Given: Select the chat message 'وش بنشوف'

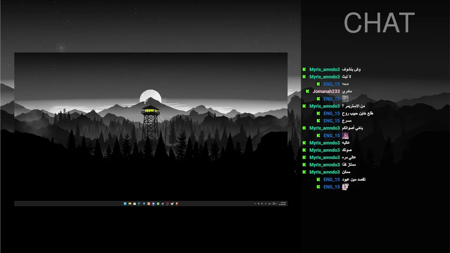Looking at the screenshot, I should [351, 69].
